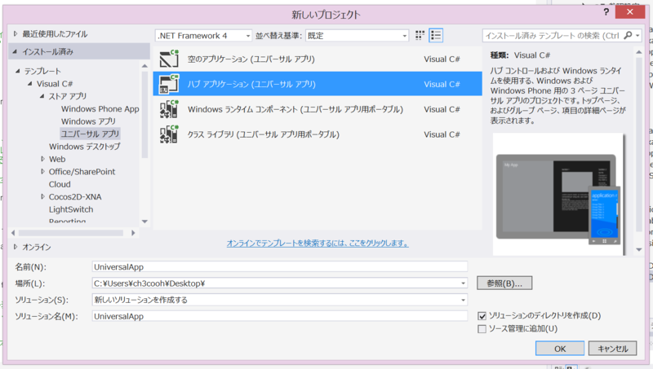Switch to medium icons list view
This screenshot has height=369, width=653.
tap(436, 35)
